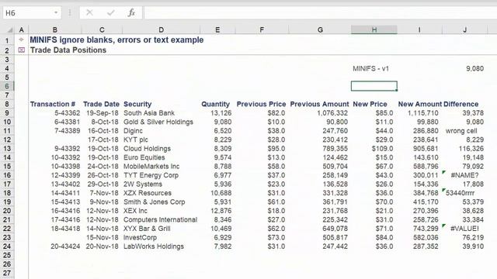Click new amount 743,299
The height and width of the screenshot is (279, 497).
(426, 229)
